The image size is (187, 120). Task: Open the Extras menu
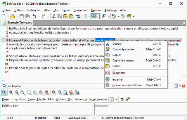pos(66,10)
